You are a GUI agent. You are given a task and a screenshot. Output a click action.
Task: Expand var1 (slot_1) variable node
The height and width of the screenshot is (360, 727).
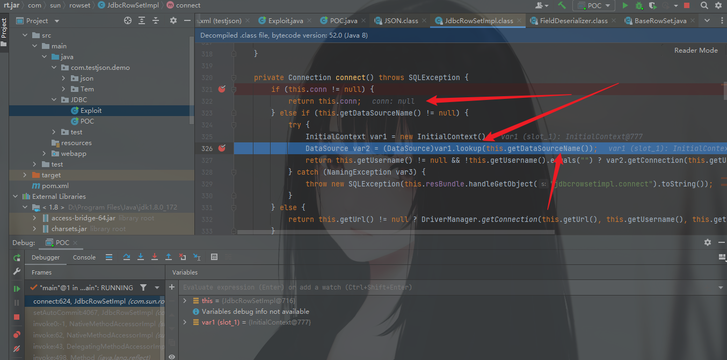(185, 322)
